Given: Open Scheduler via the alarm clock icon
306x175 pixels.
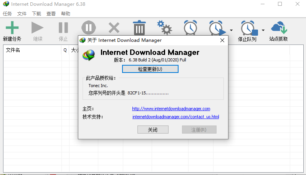Looking at the screenshot, I should [190, 28].
